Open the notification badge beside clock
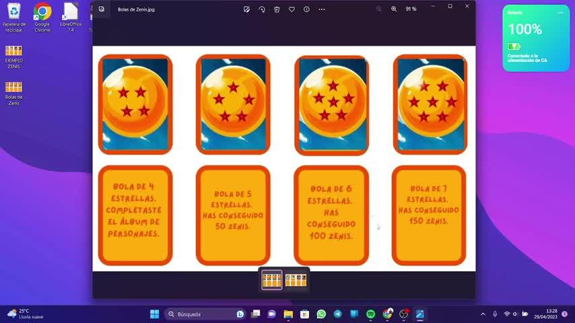575x323 pixels. coord(565,314)
